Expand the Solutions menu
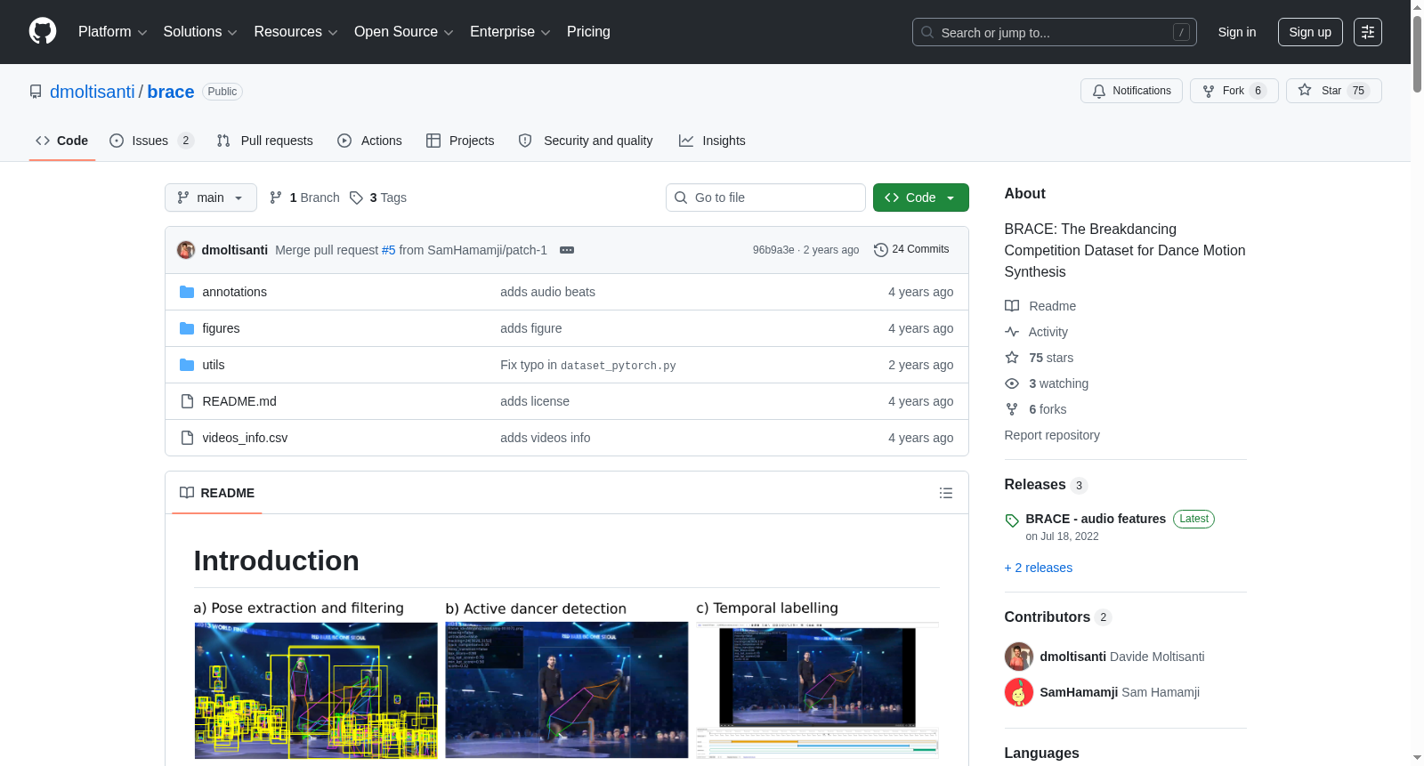This screenshot has width=1424, height=766. [x=200, y=32]
